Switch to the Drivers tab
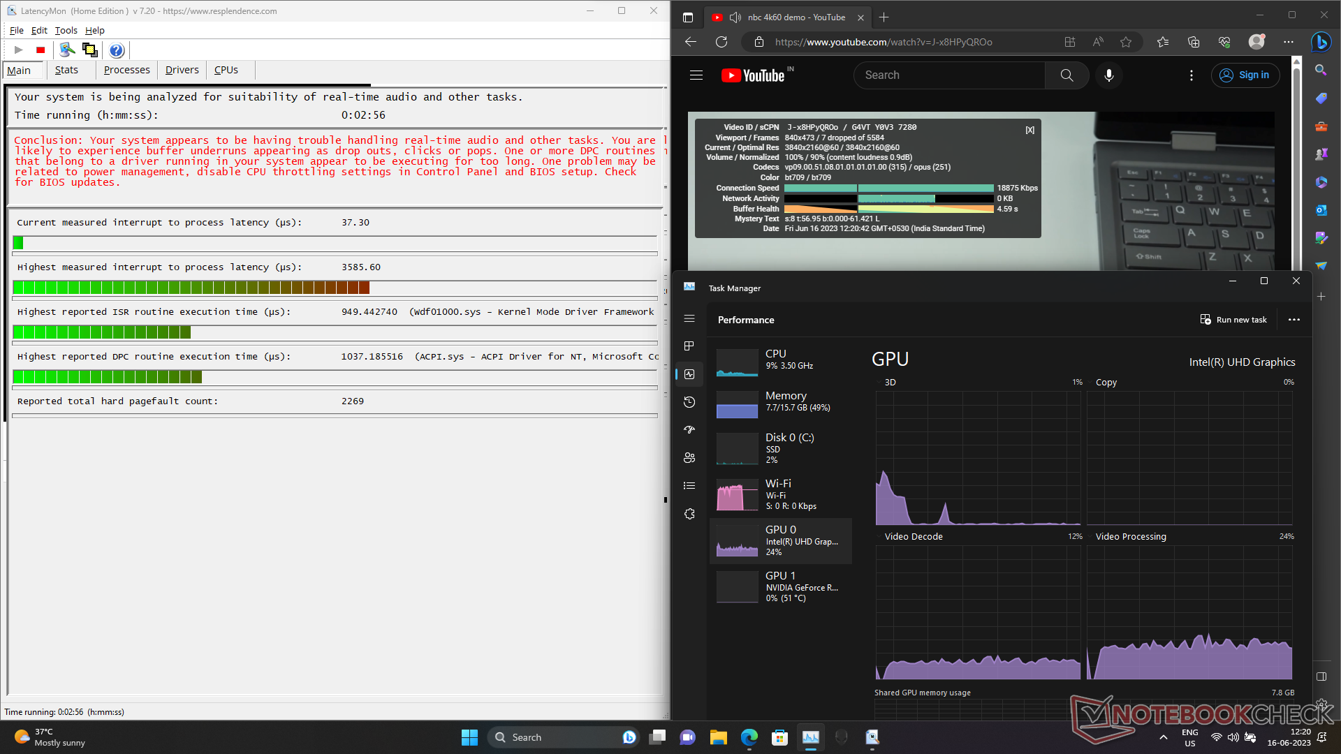 click(x=182, y=70)
